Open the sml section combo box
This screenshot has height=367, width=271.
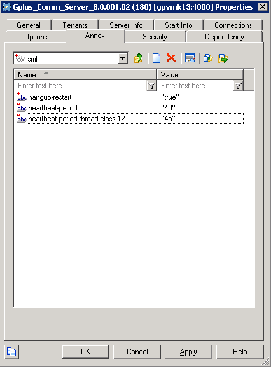71,58
